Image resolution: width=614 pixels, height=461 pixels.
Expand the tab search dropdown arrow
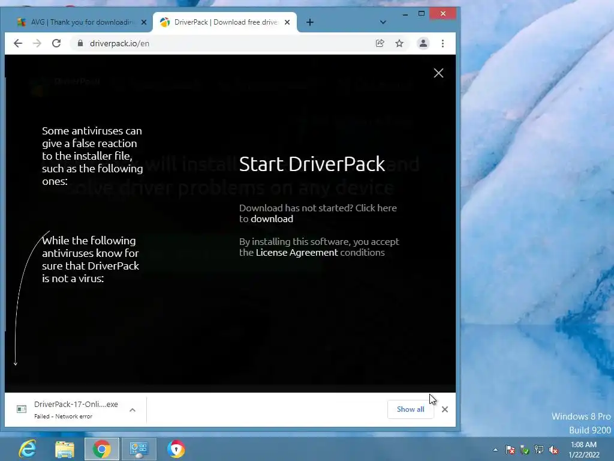point(383,22)
